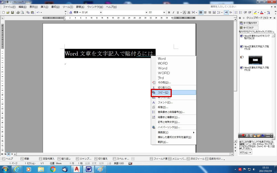Open the font color dropdown arrow
Screen dimensions: 277x173
pyautogui.click(x=265, y=12)
